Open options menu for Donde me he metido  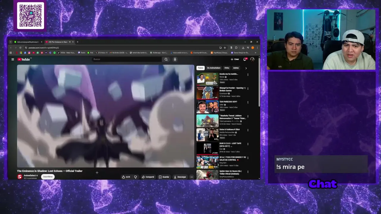coord(248,75)
